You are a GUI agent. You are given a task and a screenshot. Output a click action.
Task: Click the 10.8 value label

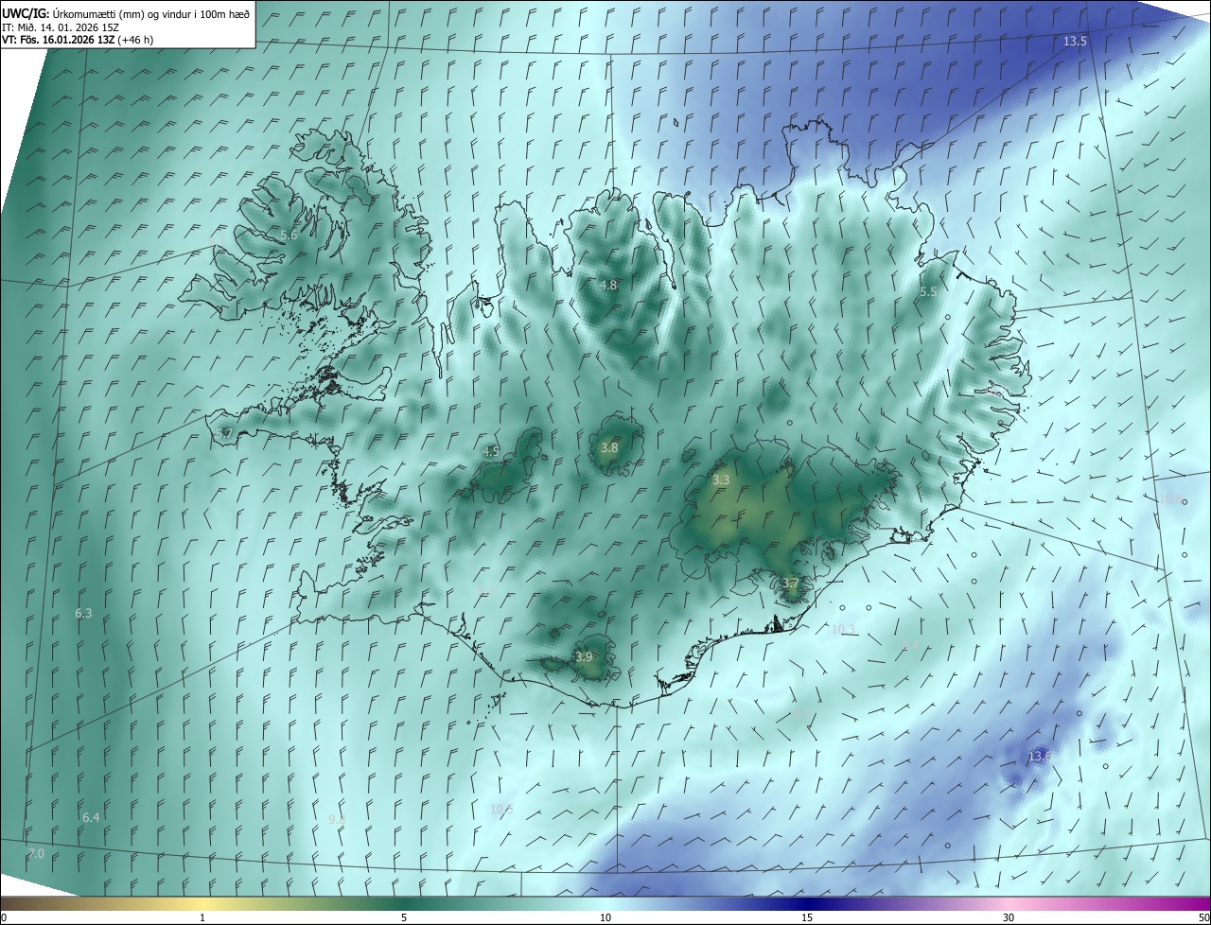[x=1171, y=498]
